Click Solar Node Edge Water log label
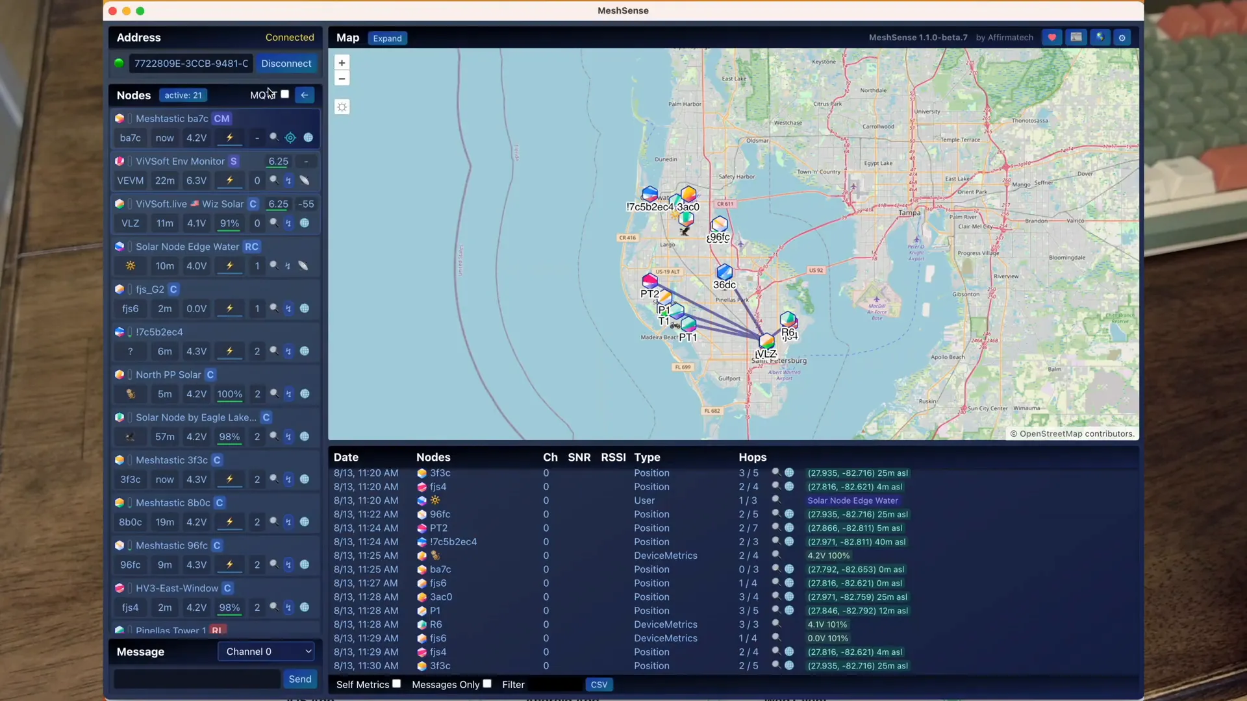 tap(852, 500)
